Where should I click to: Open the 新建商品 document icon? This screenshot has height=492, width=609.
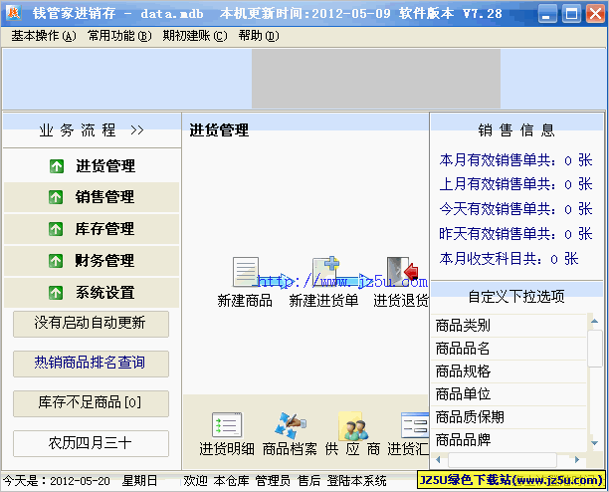click(x=246, y=272)
